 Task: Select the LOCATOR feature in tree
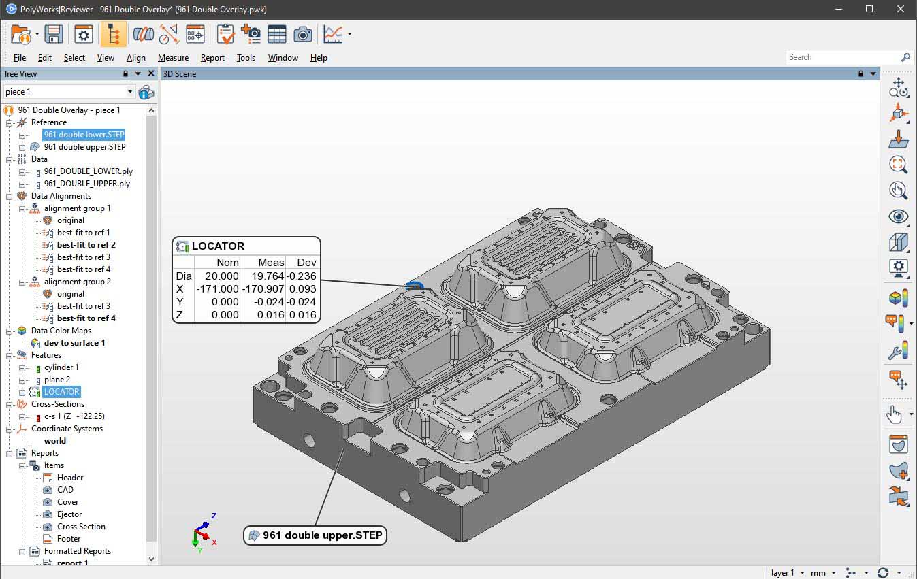(62, 392)
